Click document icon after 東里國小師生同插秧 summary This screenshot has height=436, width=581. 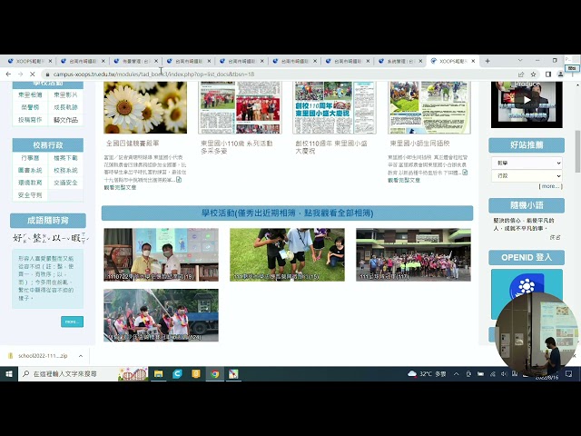click(x=465, y=173)
